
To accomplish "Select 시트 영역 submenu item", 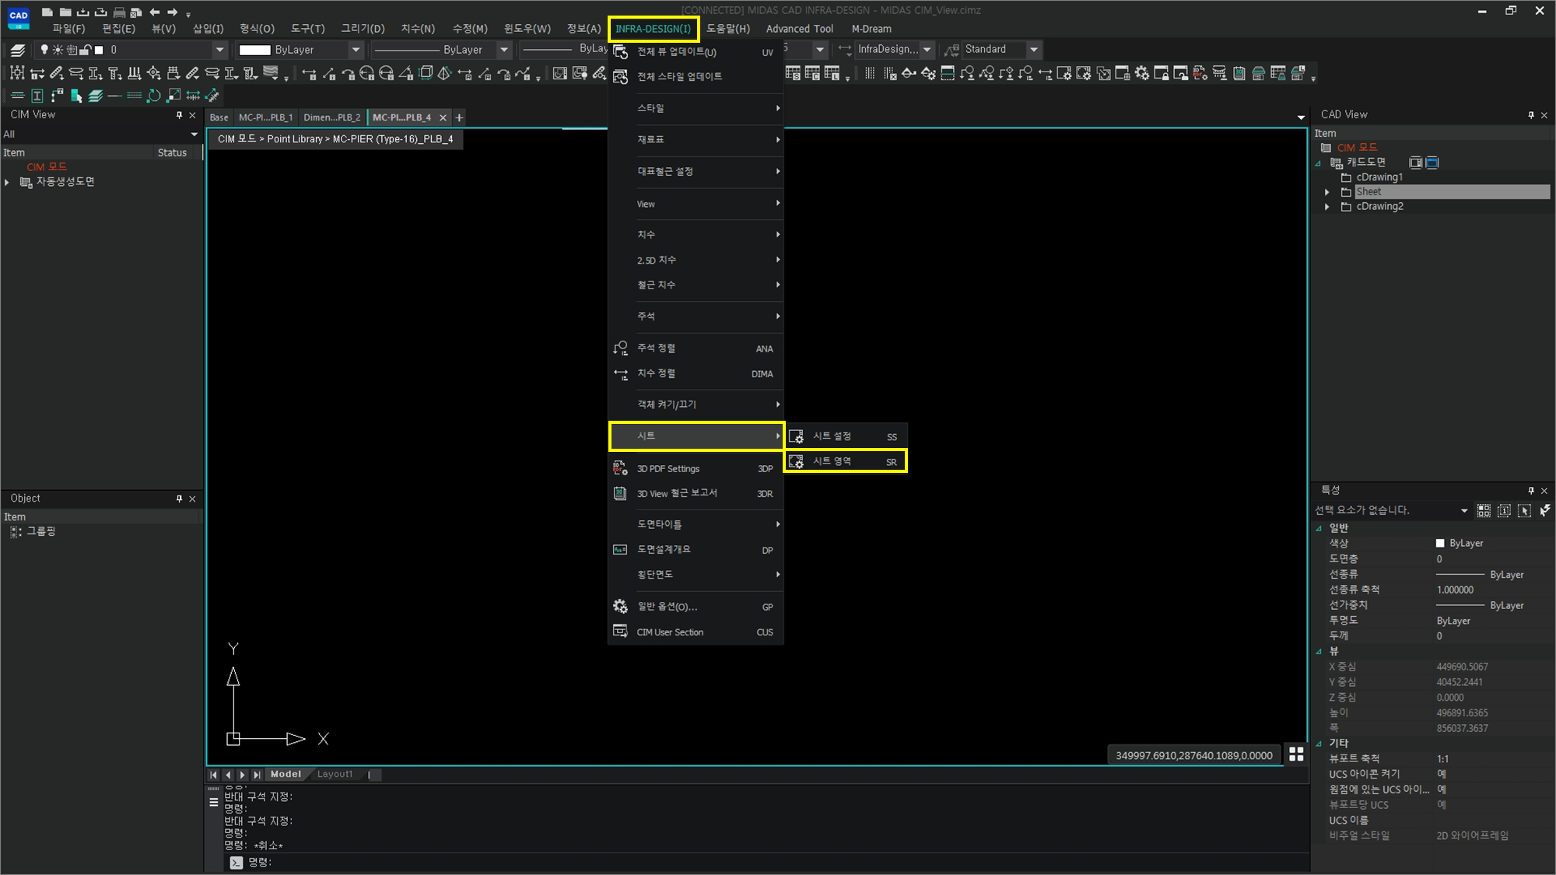I will coord(846,461).
